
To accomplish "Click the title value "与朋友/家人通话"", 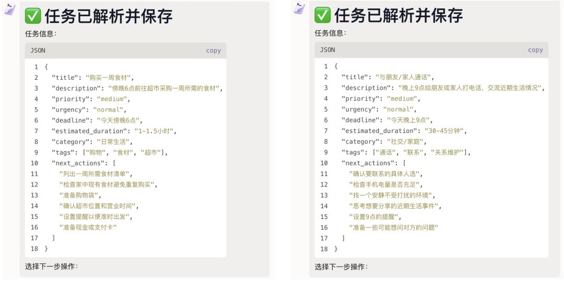I will coord(404,77).
